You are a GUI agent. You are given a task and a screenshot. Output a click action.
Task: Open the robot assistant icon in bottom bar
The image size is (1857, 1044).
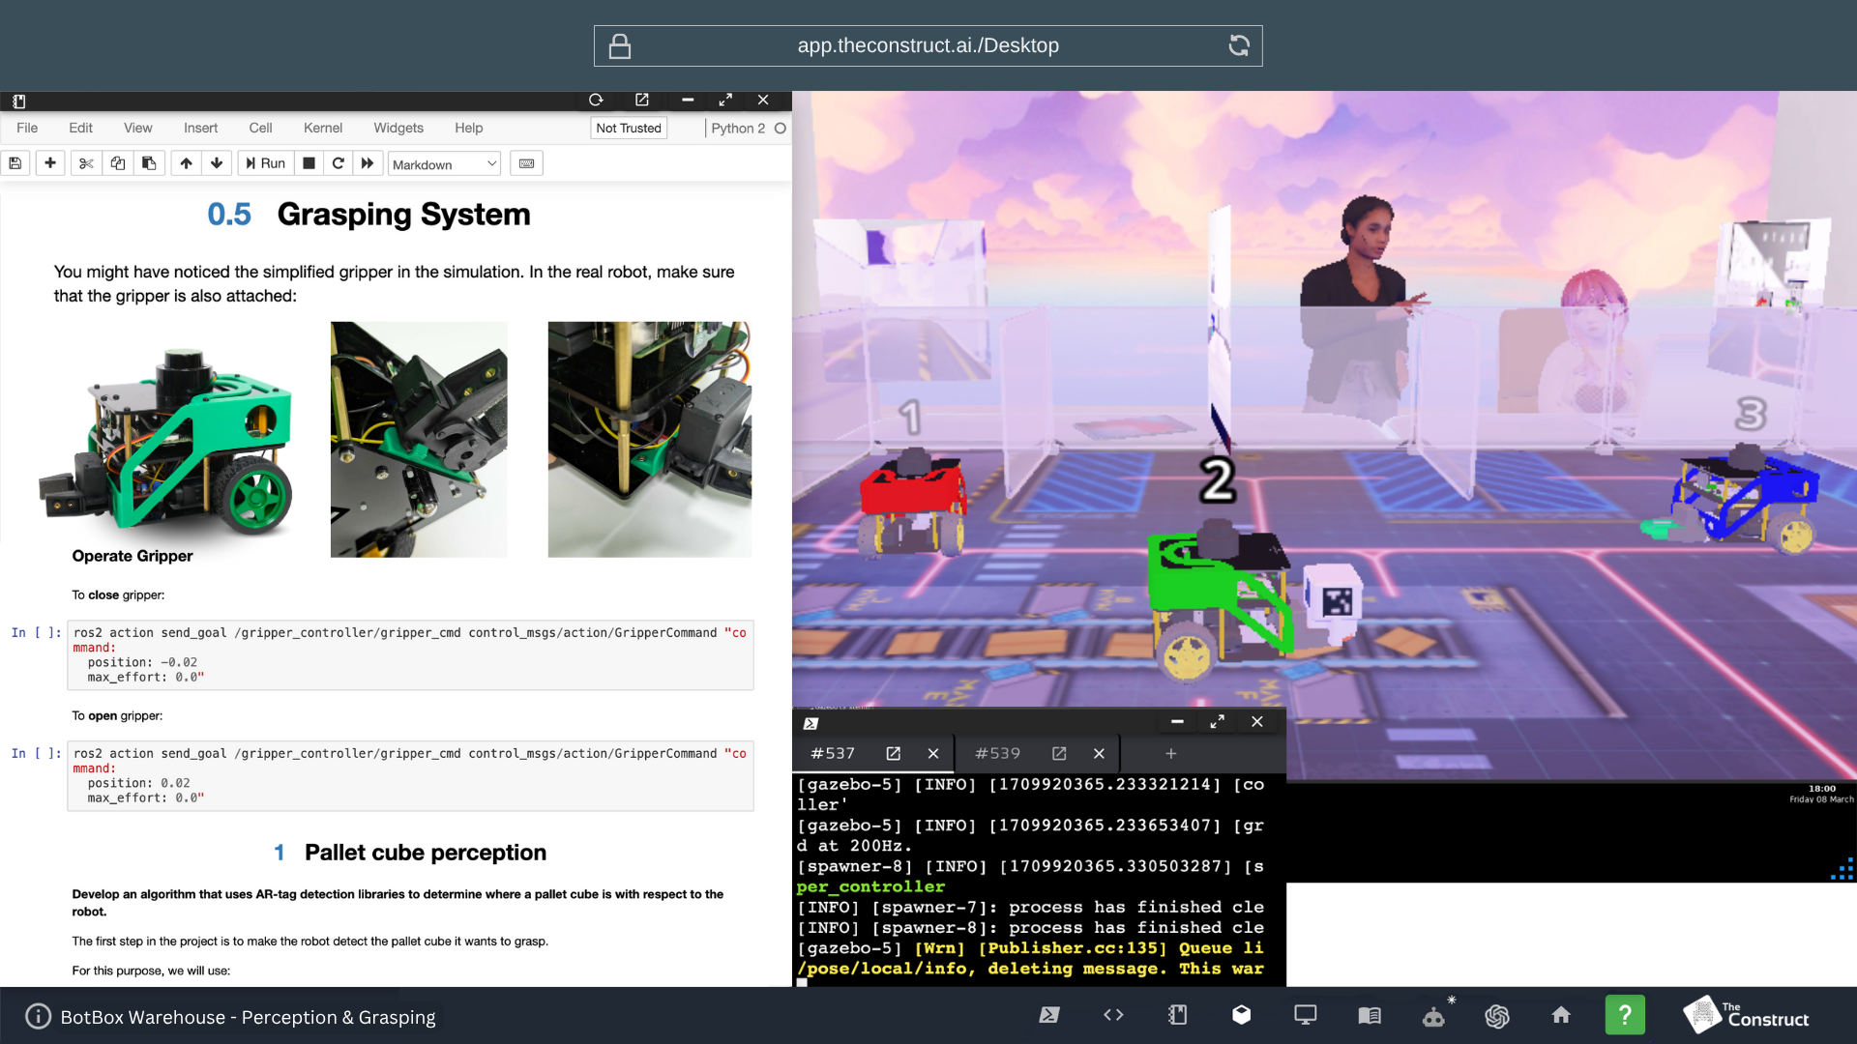(x=1433, y=1016)
